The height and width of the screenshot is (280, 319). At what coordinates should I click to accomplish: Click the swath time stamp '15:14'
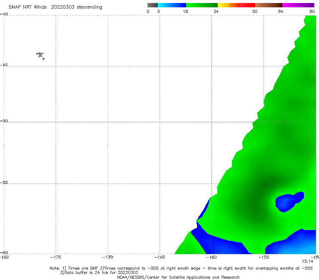pos(307,261)
